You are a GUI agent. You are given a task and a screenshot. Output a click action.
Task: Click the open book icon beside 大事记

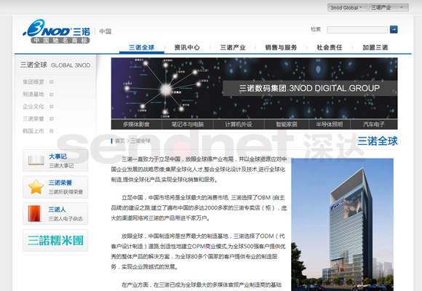36,160
